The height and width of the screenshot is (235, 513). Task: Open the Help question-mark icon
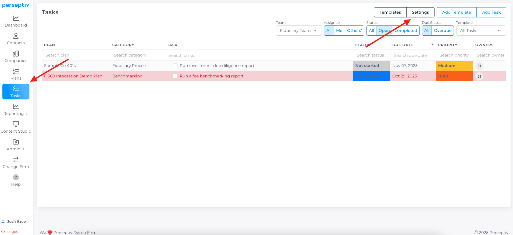pos(16,177)
